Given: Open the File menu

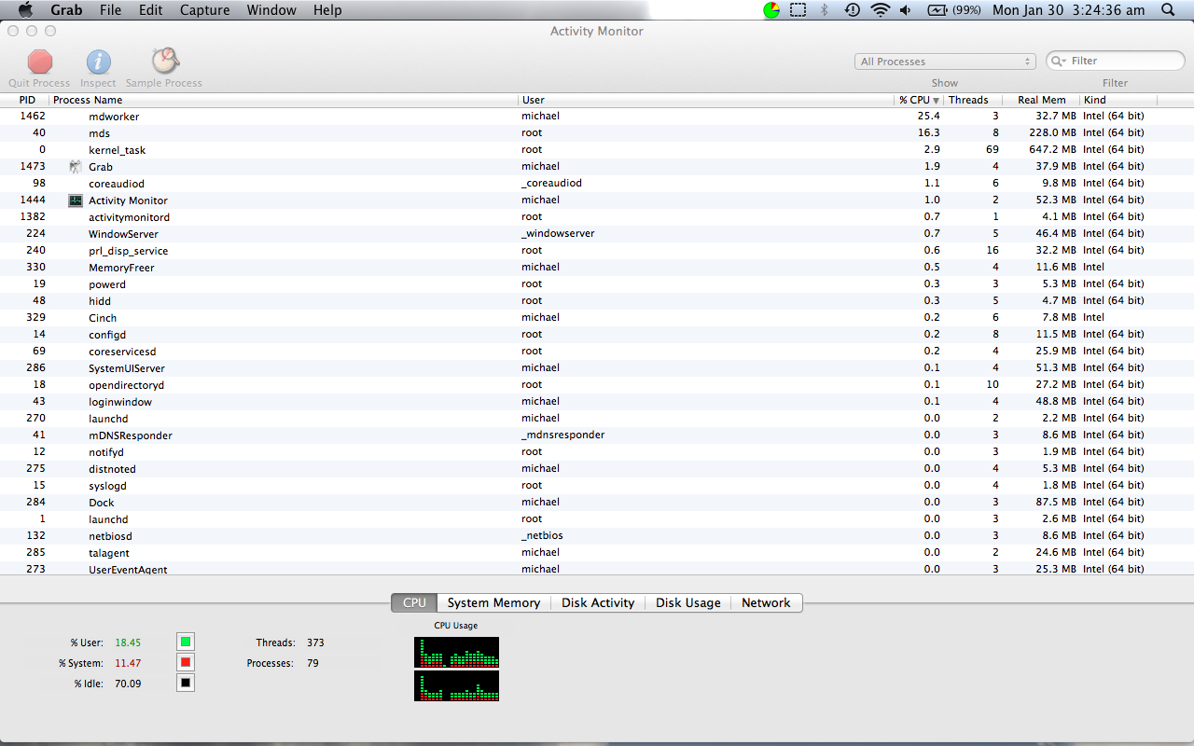Looking at the screenshot, I should (110, 10).
